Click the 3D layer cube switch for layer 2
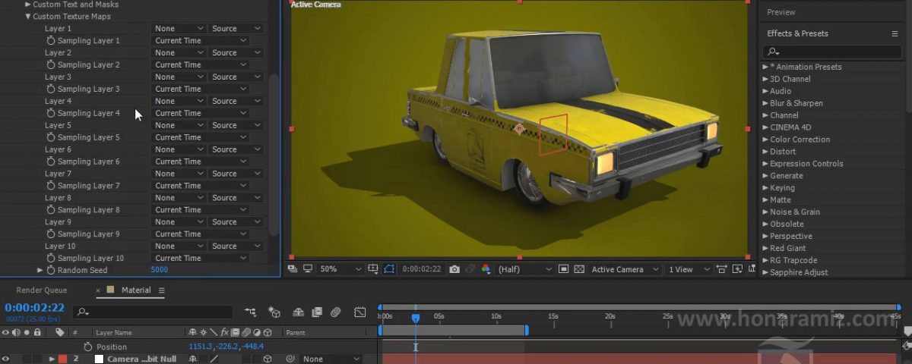Viewport: 912px width, 364px height. (x=268, y=359)
